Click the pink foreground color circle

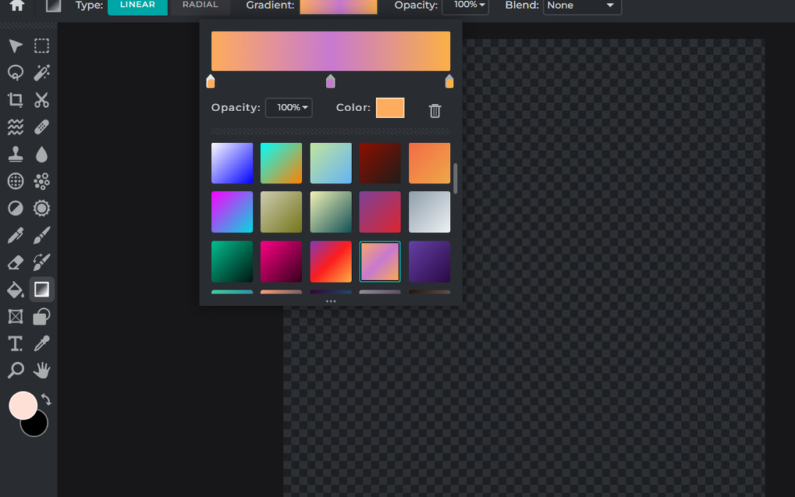(x=22, y=405)
